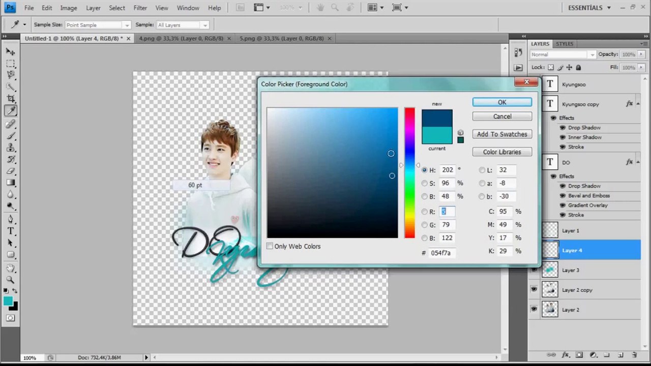
Task: Collapse effects of DO layer
Action: (x=638, y=162)
